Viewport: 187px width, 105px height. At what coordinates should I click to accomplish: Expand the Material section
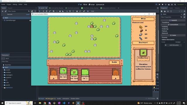(x=165, y=33)
